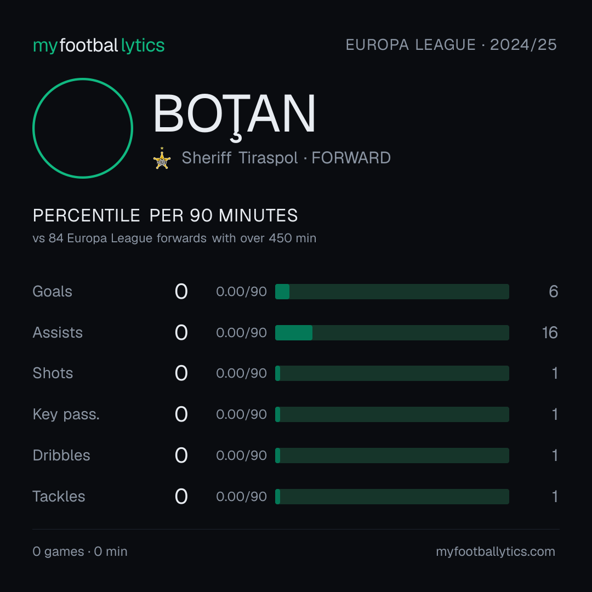Click the BOȚAN player name heading
This screenshot has width=592, height=592.
click(x=234, y=115)
